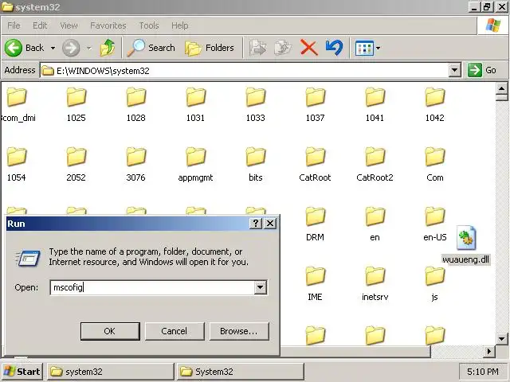
Task: Select the CatRoot2 folder
Action: coord(375,165)
